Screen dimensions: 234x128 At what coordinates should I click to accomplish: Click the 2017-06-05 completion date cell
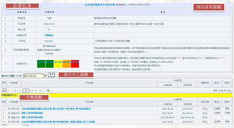pos(187,122)
